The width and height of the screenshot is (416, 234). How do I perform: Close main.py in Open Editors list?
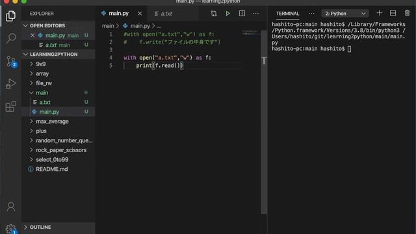(32, 35)
